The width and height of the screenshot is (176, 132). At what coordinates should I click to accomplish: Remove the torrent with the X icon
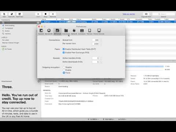(53, 14)
